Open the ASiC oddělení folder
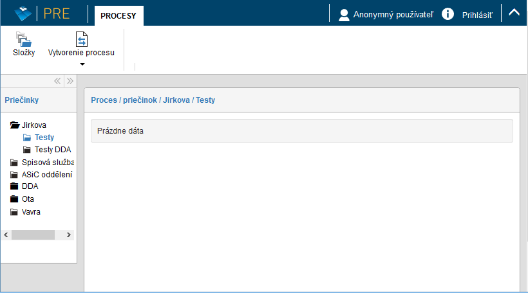 (47, 175)
